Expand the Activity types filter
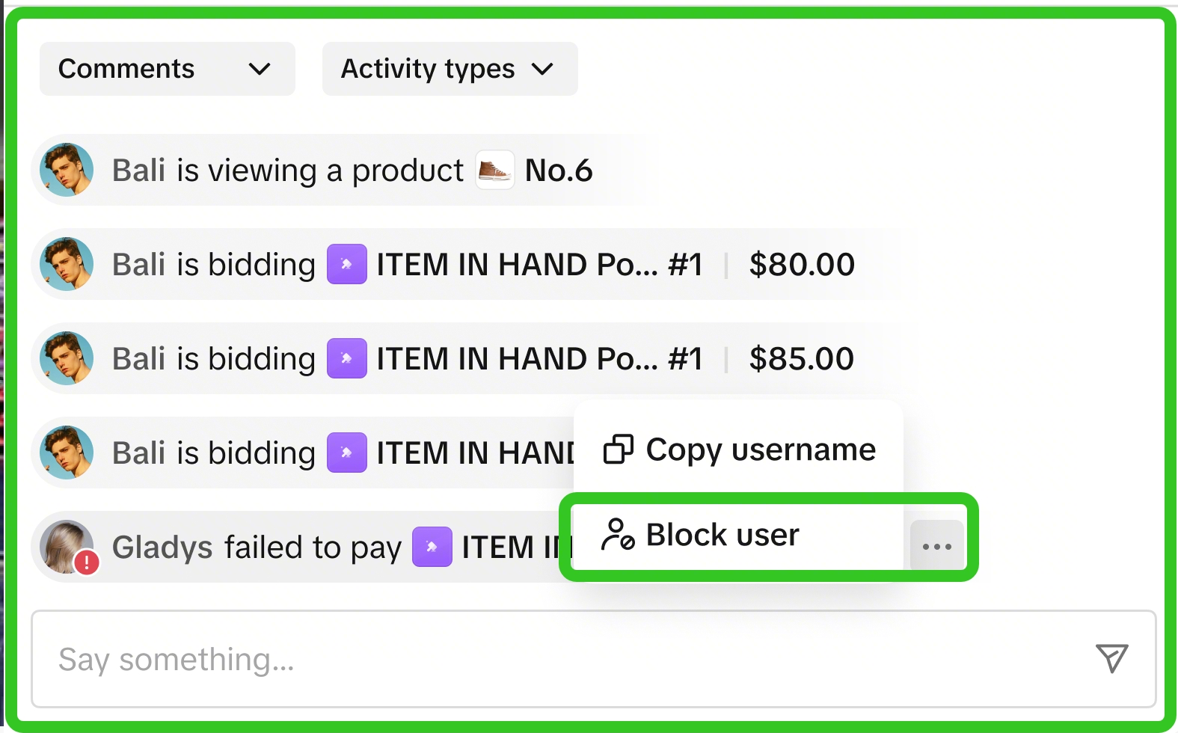1178x733 pixels. (450, 69)
